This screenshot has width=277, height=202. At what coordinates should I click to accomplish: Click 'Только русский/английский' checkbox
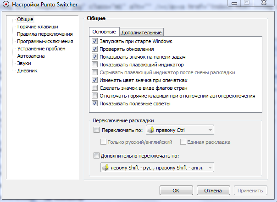103,142
